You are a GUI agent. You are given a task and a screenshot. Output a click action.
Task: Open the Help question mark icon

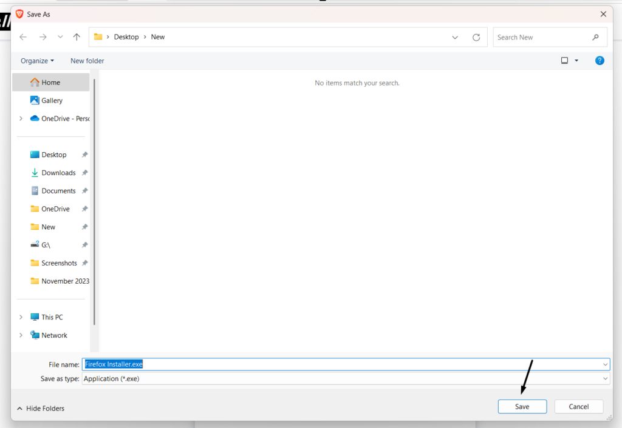[x=600, y=61]
